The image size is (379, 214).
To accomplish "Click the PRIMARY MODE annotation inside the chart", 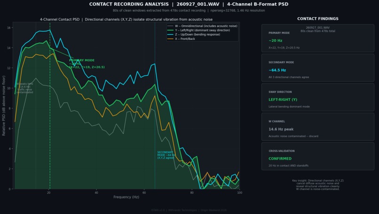I will pos(87,64).
